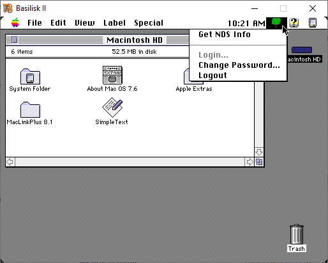Click the 'MacLinkPlus 8.1' label text
The width and height of the screenshot is (328, 263).
coord(29,122)
